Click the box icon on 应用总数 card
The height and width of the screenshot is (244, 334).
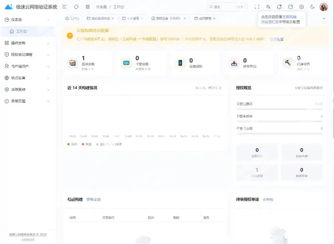(72, 63)
